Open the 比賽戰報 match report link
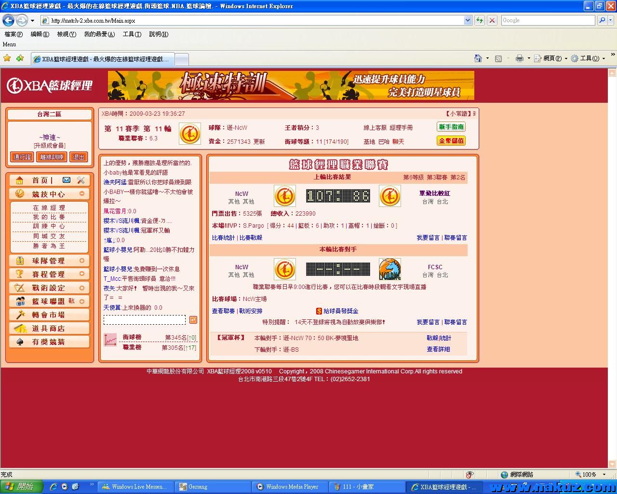Screen dimensions: 617x494 251,238
